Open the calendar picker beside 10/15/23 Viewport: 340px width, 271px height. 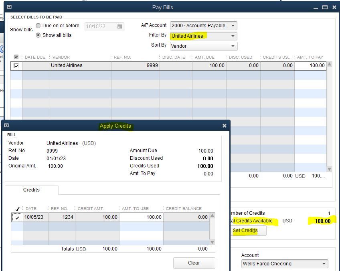coord(120,26)
